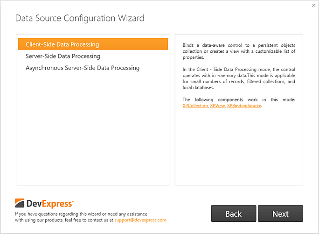This screenshot has height=234, width=319.
Task: Go forward with the Next button
Action: pos(280,213)
